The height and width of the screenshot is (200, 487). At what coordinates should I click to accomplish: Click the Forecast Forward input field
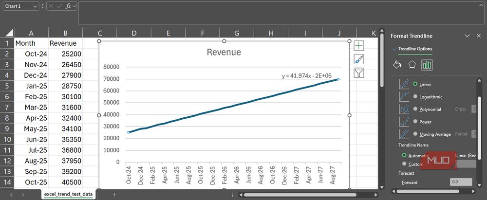click(x=461, y=182)
